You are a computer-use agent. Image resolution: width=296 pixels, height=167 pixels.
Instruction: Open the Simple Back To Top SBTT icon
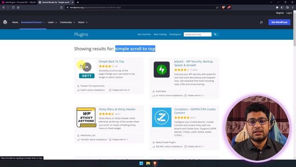(x=86, y=70)
